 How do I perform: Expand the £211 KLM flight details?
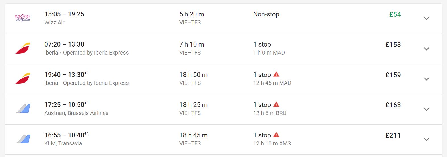point(426,139)
